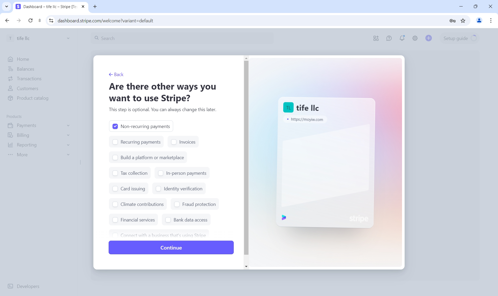The height and width of the screenshot is (296, 498).
Task: Expand the Payments sidebar section
Action: coord(68,125)
